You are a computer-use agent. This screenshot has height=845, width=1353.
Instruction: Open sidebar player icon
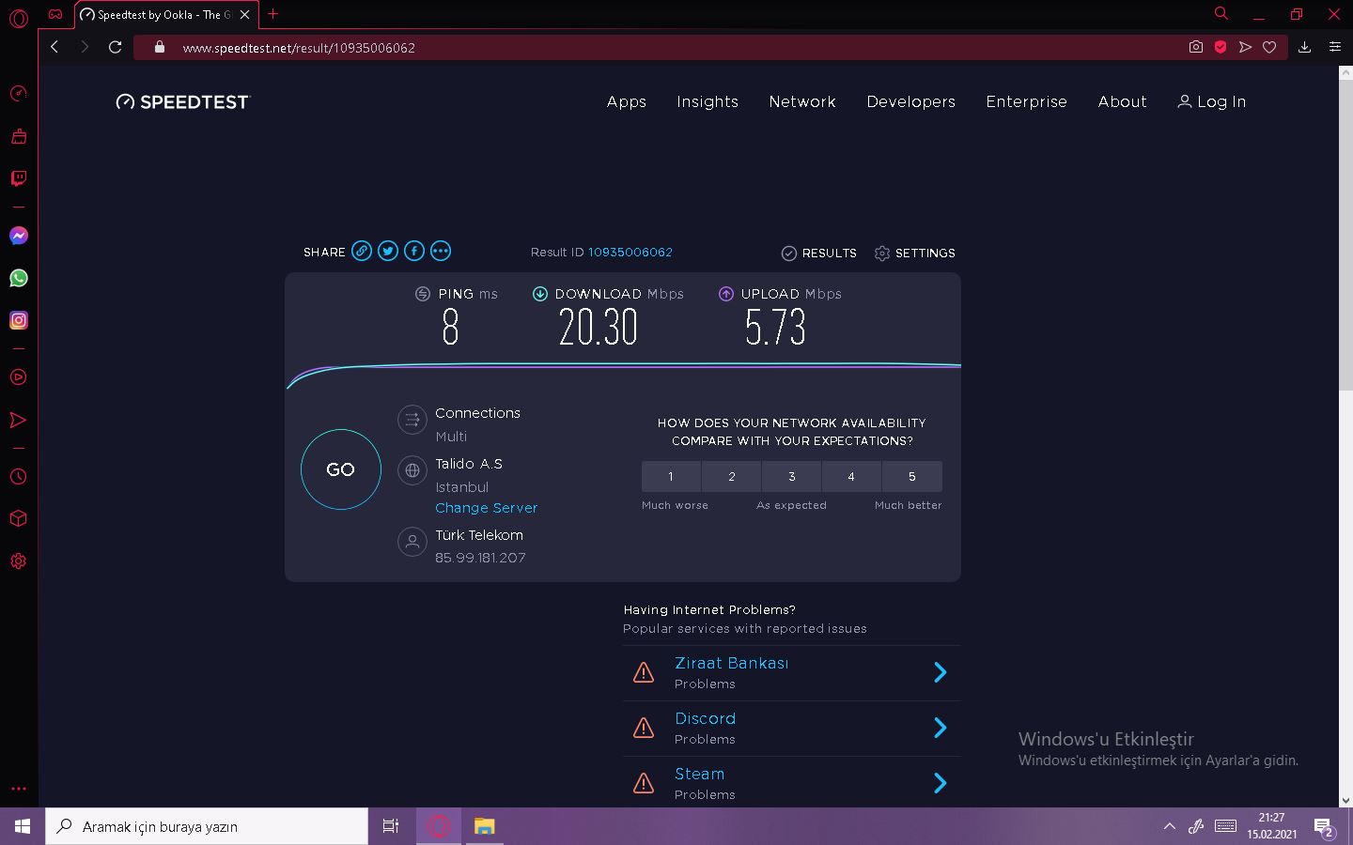pyautogui.click(x=18, y=377)
